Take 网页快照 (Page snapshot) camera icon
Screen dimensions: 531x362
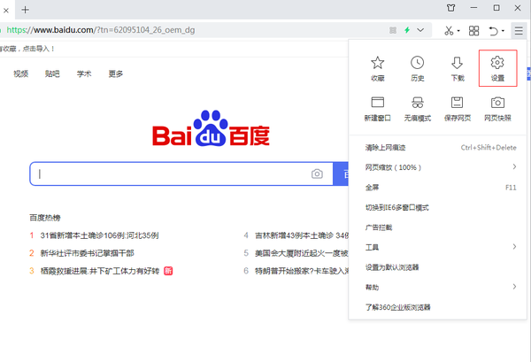496,104
